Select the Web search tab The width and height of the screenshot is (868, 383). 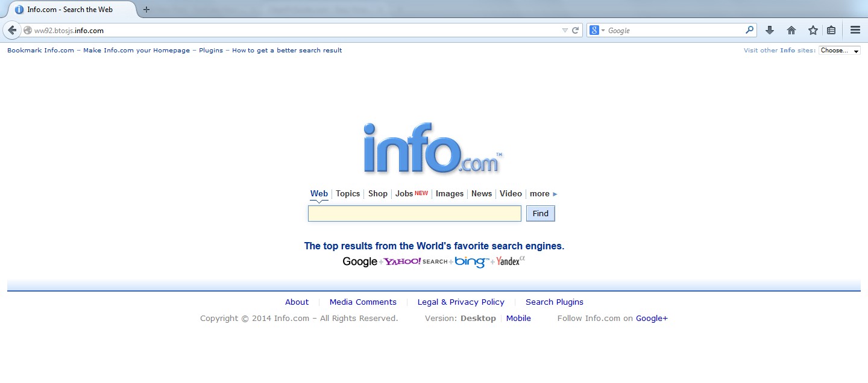click(319, 194)
